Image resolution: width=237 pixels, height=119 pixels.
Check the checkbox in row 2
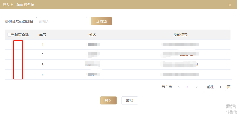(18, 55)
